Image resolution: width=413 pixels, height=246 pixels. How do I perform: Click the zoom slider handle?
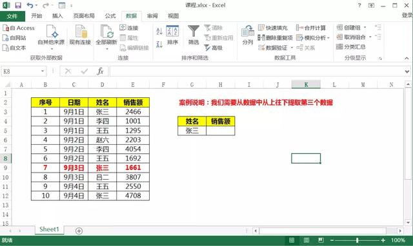click(x=357, y=240)
